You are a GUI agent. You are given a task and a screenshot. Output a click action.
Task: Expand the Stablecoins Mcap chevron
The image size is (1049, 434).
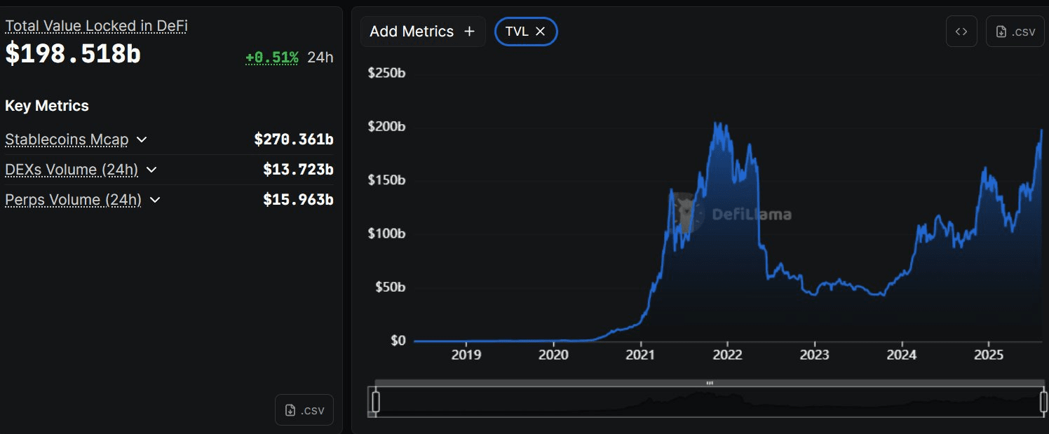142,140
